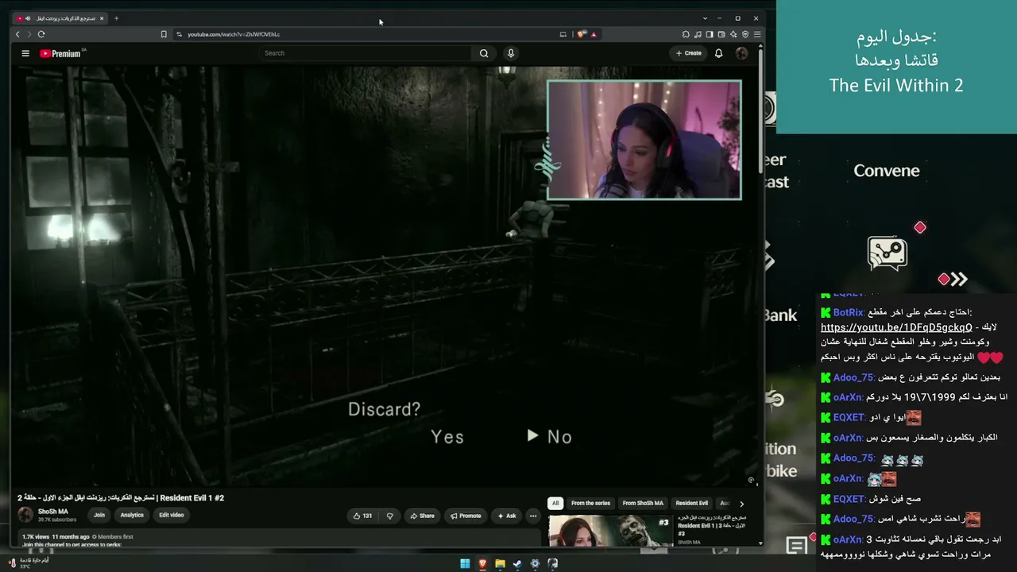This screenshot has width=1017, height=572.
Task: Open the Brave VPN shield icon
Action: [x=745, y=34]
